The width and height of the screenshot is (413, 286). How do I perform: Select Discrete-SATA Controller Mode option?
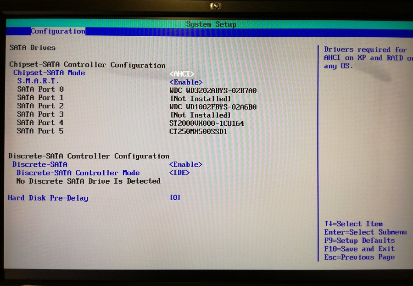[78, 173]
